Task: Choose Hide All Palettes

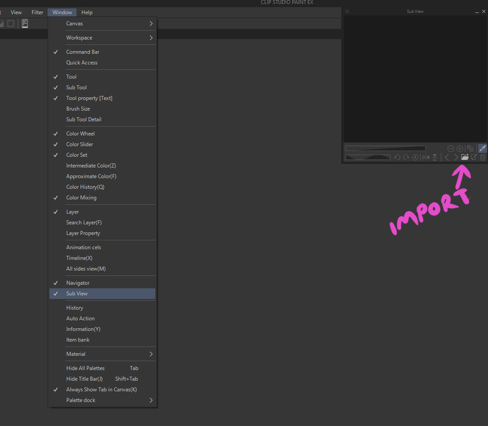Action: [85, 368]
